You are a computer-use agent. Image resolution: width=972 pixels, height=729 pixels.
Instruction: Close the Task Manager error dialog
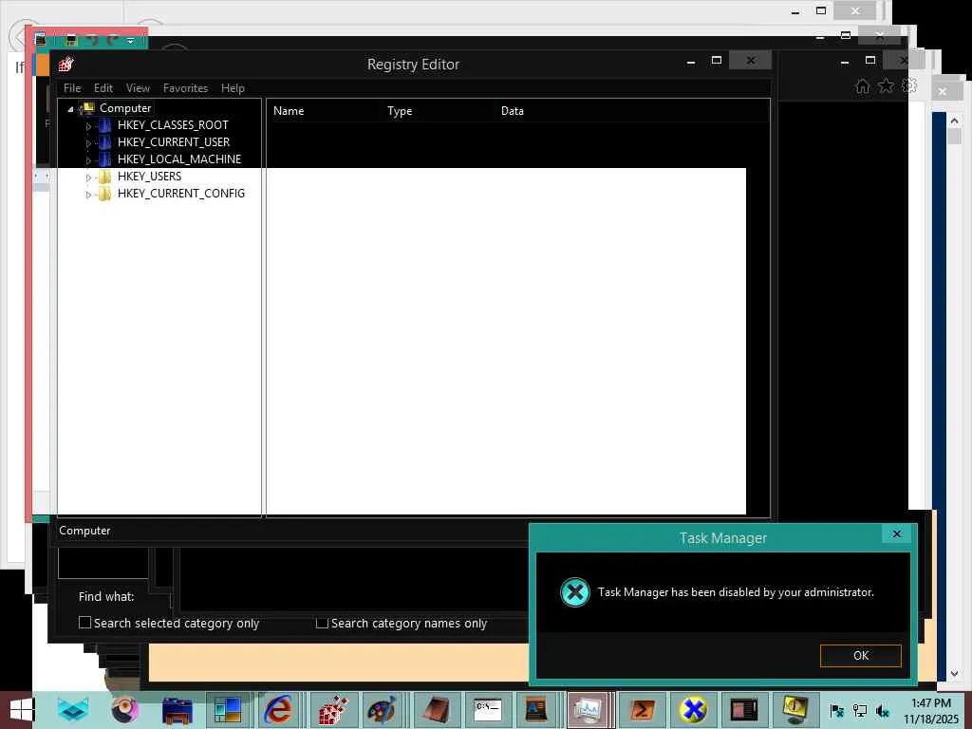point(896,533)
